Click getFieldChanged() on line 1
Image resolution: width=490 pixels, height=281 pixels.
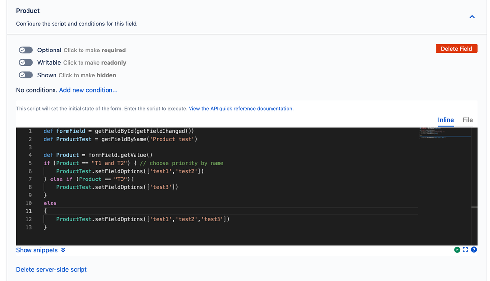(x=163, y=131)
